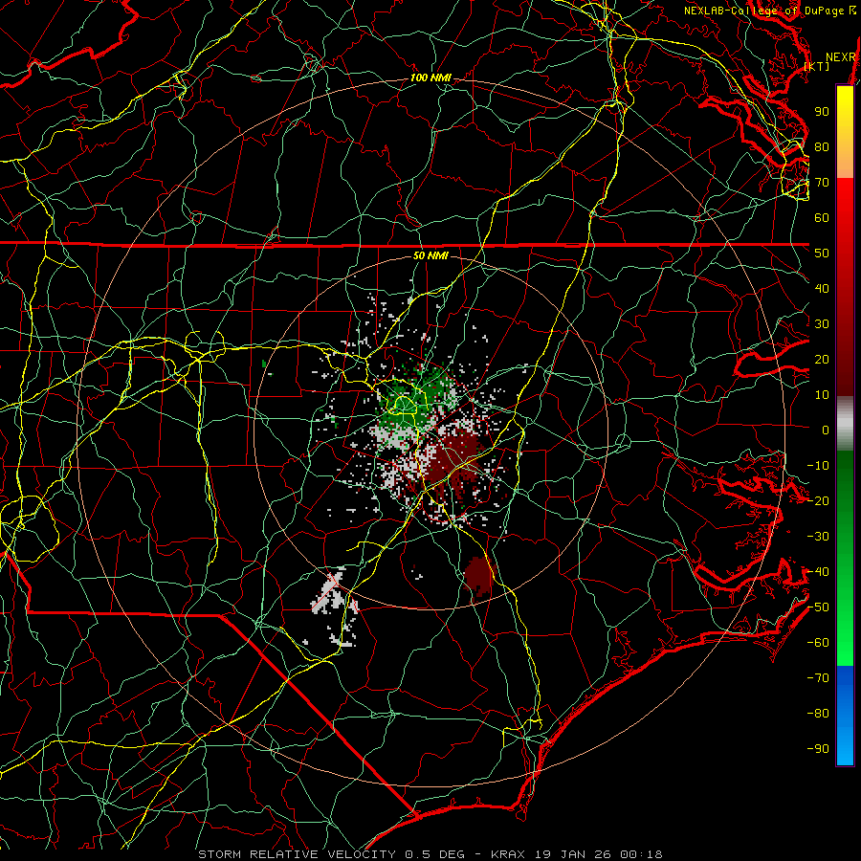Screen dimensions: 861x861
Task: Click the KRAX station identifier in footer
Action: click(507, 854)
